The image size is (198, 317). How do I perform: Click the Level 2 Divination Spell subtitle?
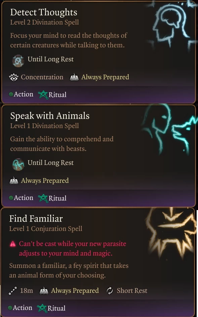point(44,22)
